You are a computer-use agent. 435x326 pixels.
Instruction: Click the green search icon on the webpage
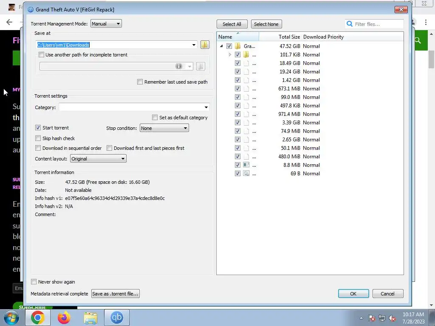tap(418, 41)
